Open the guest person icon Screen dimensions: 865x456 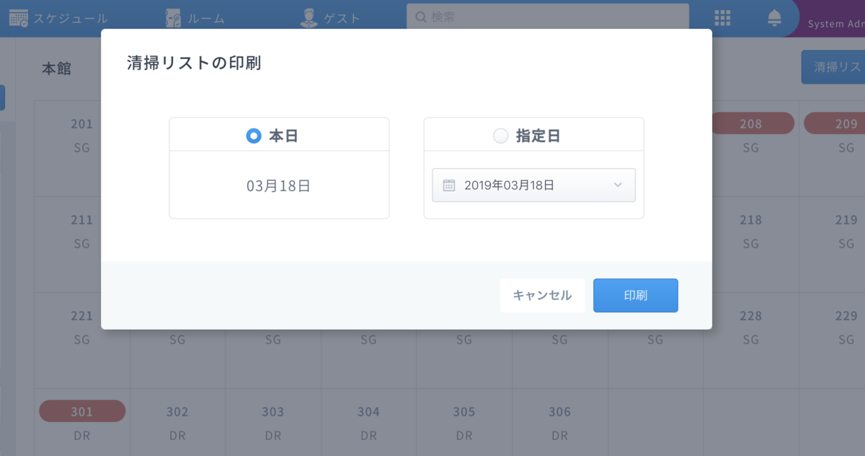(x=309, y=18)
